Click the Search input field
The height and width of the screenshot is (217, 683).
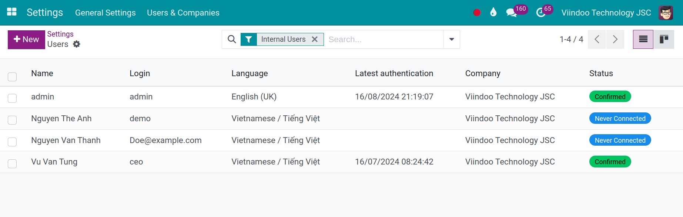(x=384, y=39)
